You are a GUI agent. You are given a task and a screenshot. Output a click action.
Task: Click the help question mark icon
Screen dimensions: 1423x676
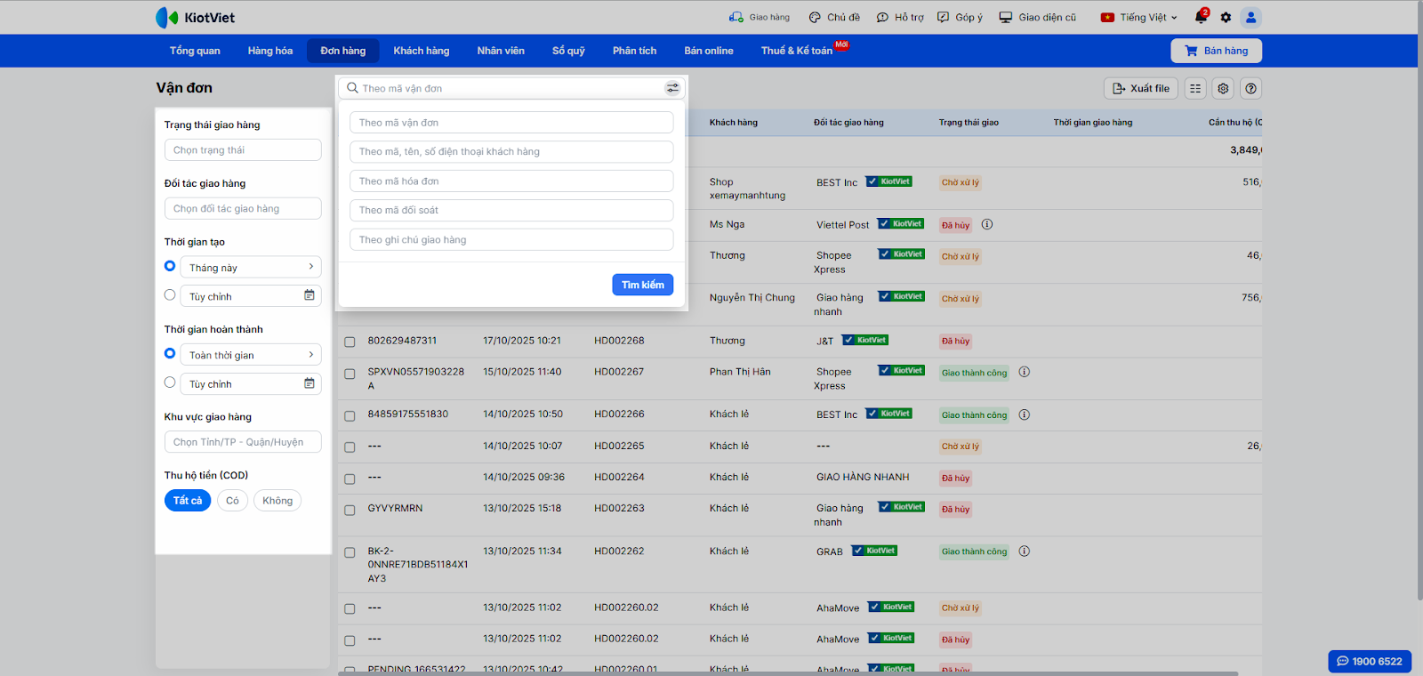click(1251, 88)
